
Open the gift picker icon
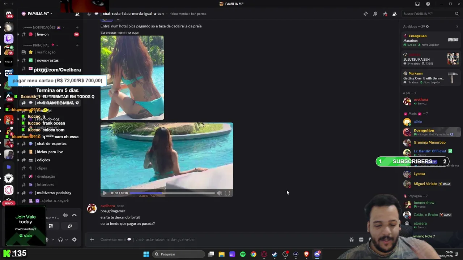click(x=351, y=239)
